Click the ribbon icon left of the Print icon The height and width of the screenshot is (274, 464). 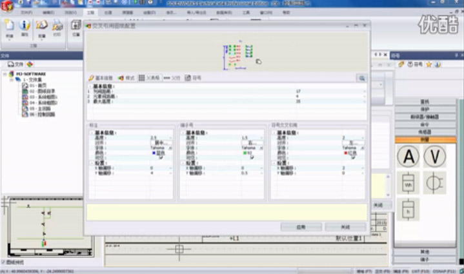tap(42, 25)
